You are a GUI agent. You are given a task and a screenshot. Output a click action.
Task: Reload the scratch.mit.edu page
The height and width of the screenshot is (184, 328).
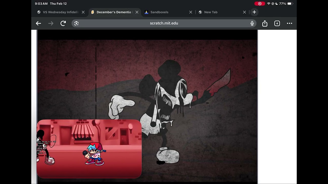[x=63, y=24]
